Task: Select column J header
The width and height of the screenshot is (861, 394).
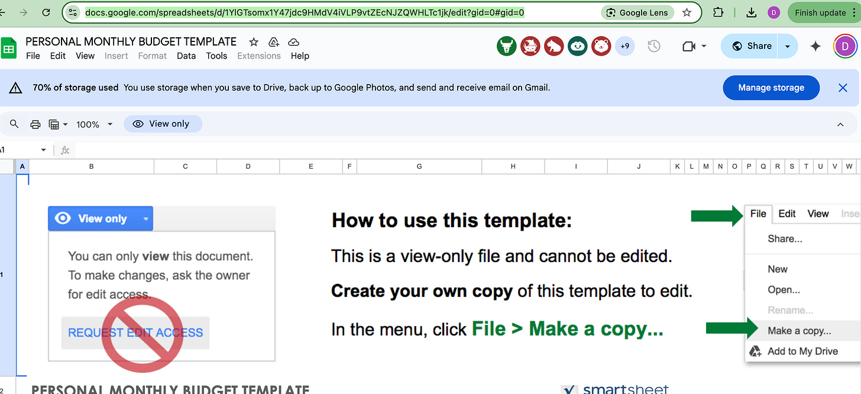Action: tap(639, 167)
